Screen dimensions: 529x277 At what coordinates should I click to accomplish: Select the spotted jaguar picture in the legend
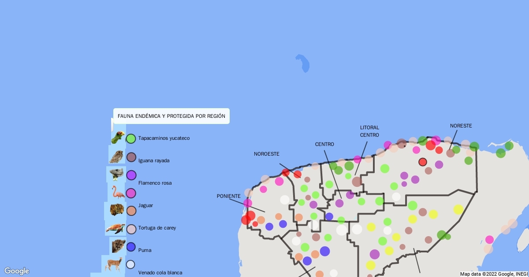pos(116,210)
